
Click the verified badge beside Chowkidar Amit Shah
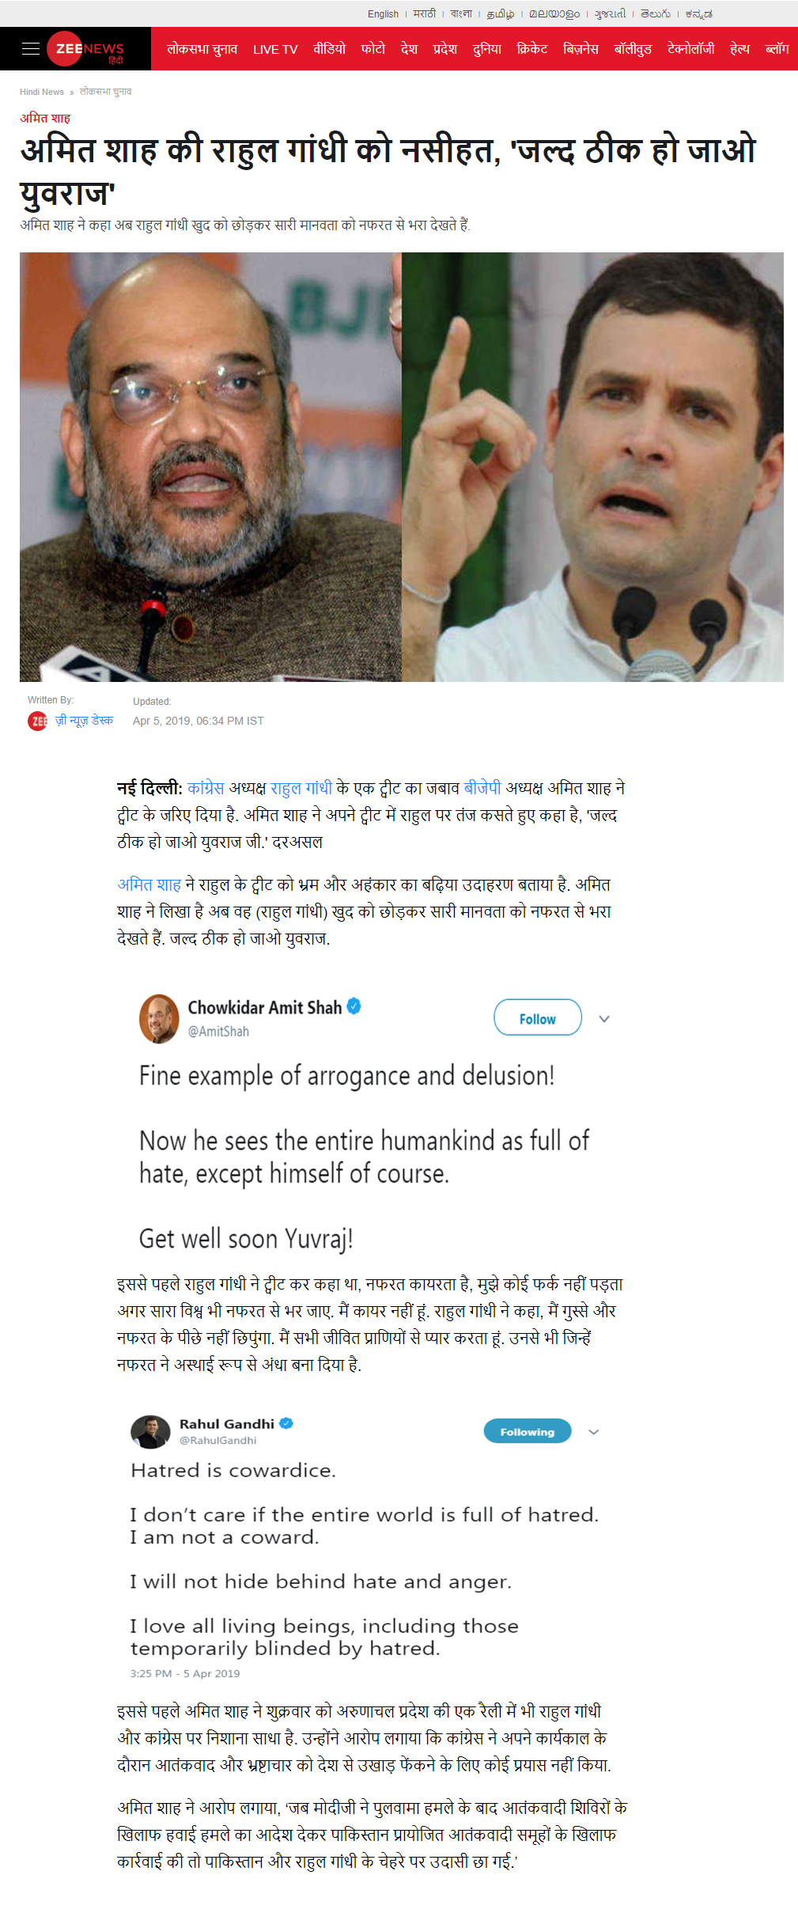tap(354, 1006)
